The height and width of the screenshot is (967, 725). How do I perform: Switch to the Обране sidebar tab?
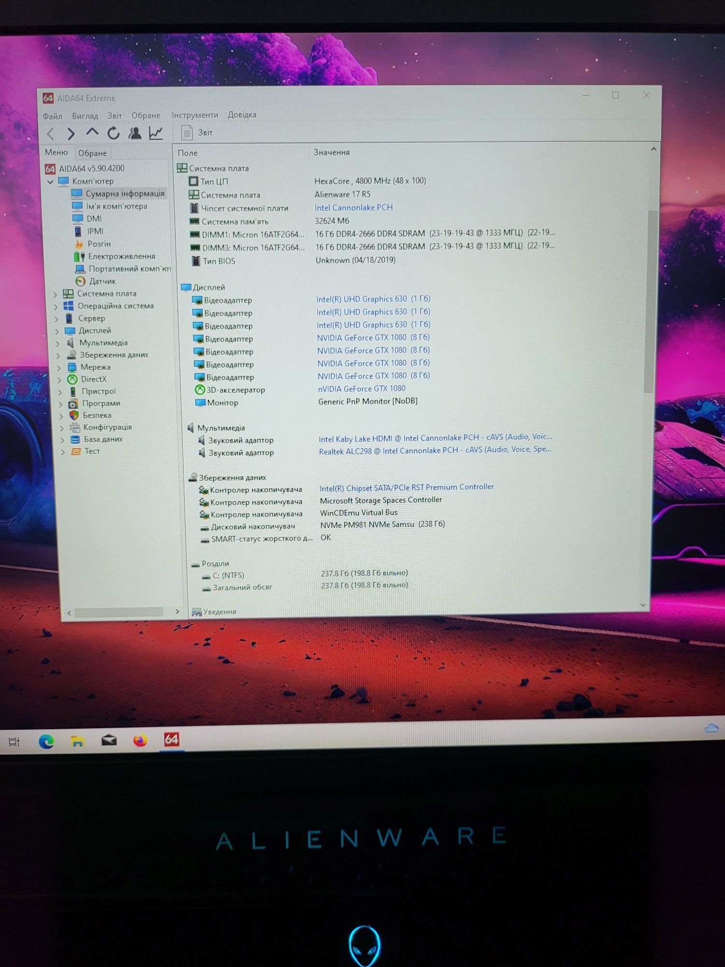[x=92, y=153]
